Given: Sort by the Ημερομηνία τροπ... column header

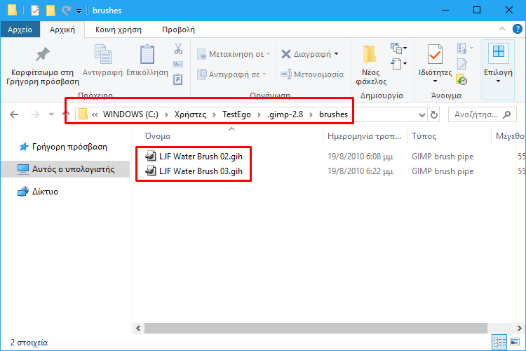Looking at the screenshot, I should pos(364,136).
